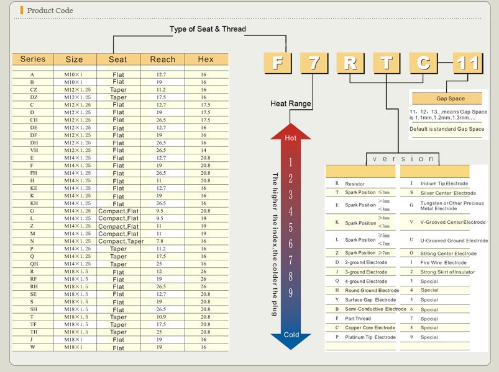
Task: Click the 'Strong Skirt of Insulator' entry
Action: coord(447,272)
